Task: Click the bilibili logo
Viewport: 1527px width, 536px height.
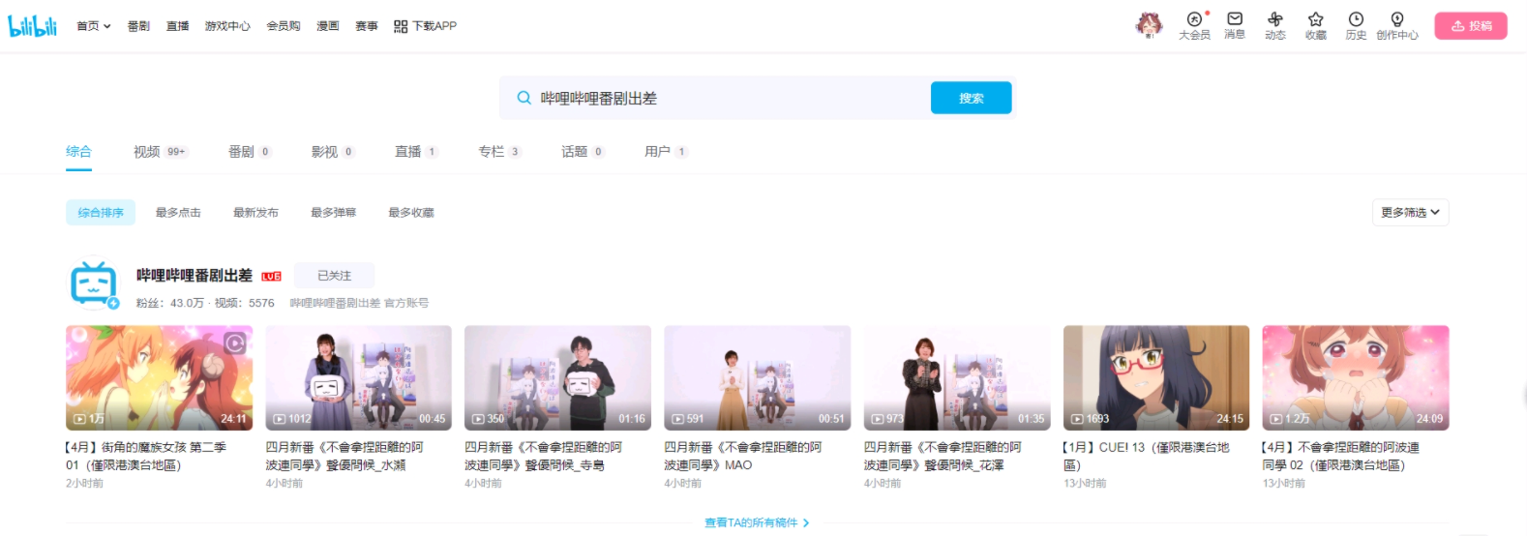Action: point(33,26)
